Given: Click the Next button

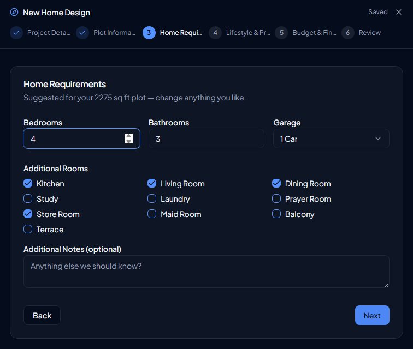Looking at the screenshot, I should pyautogui.click(x=372, y=315).
